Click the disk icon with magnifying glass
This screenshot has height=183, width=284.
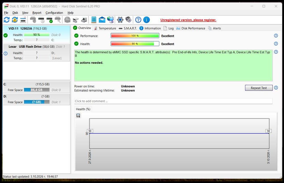58,20
